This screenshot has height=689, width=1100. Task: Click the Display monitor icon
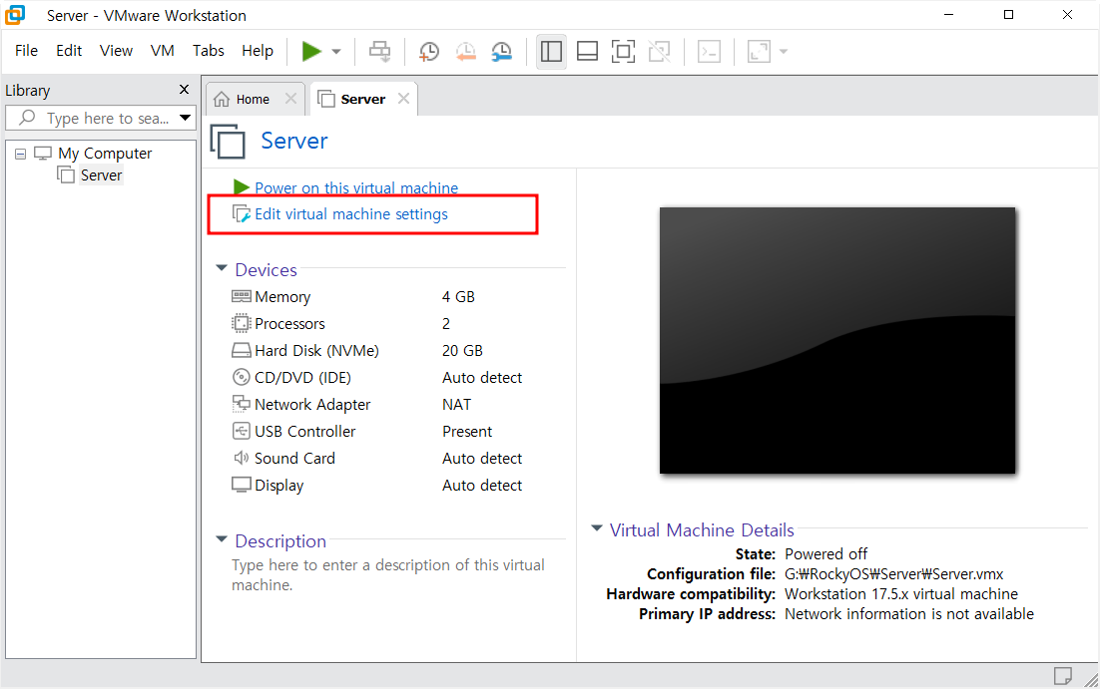pos(241,485)
